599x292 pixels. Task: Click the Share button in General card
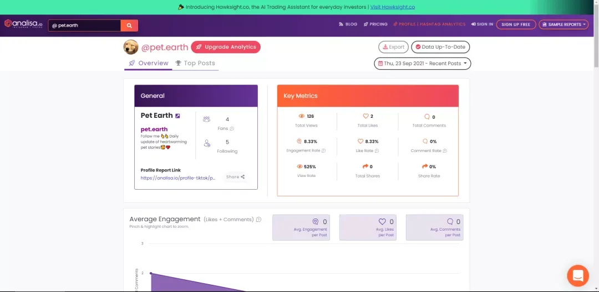tap(235, 176)
